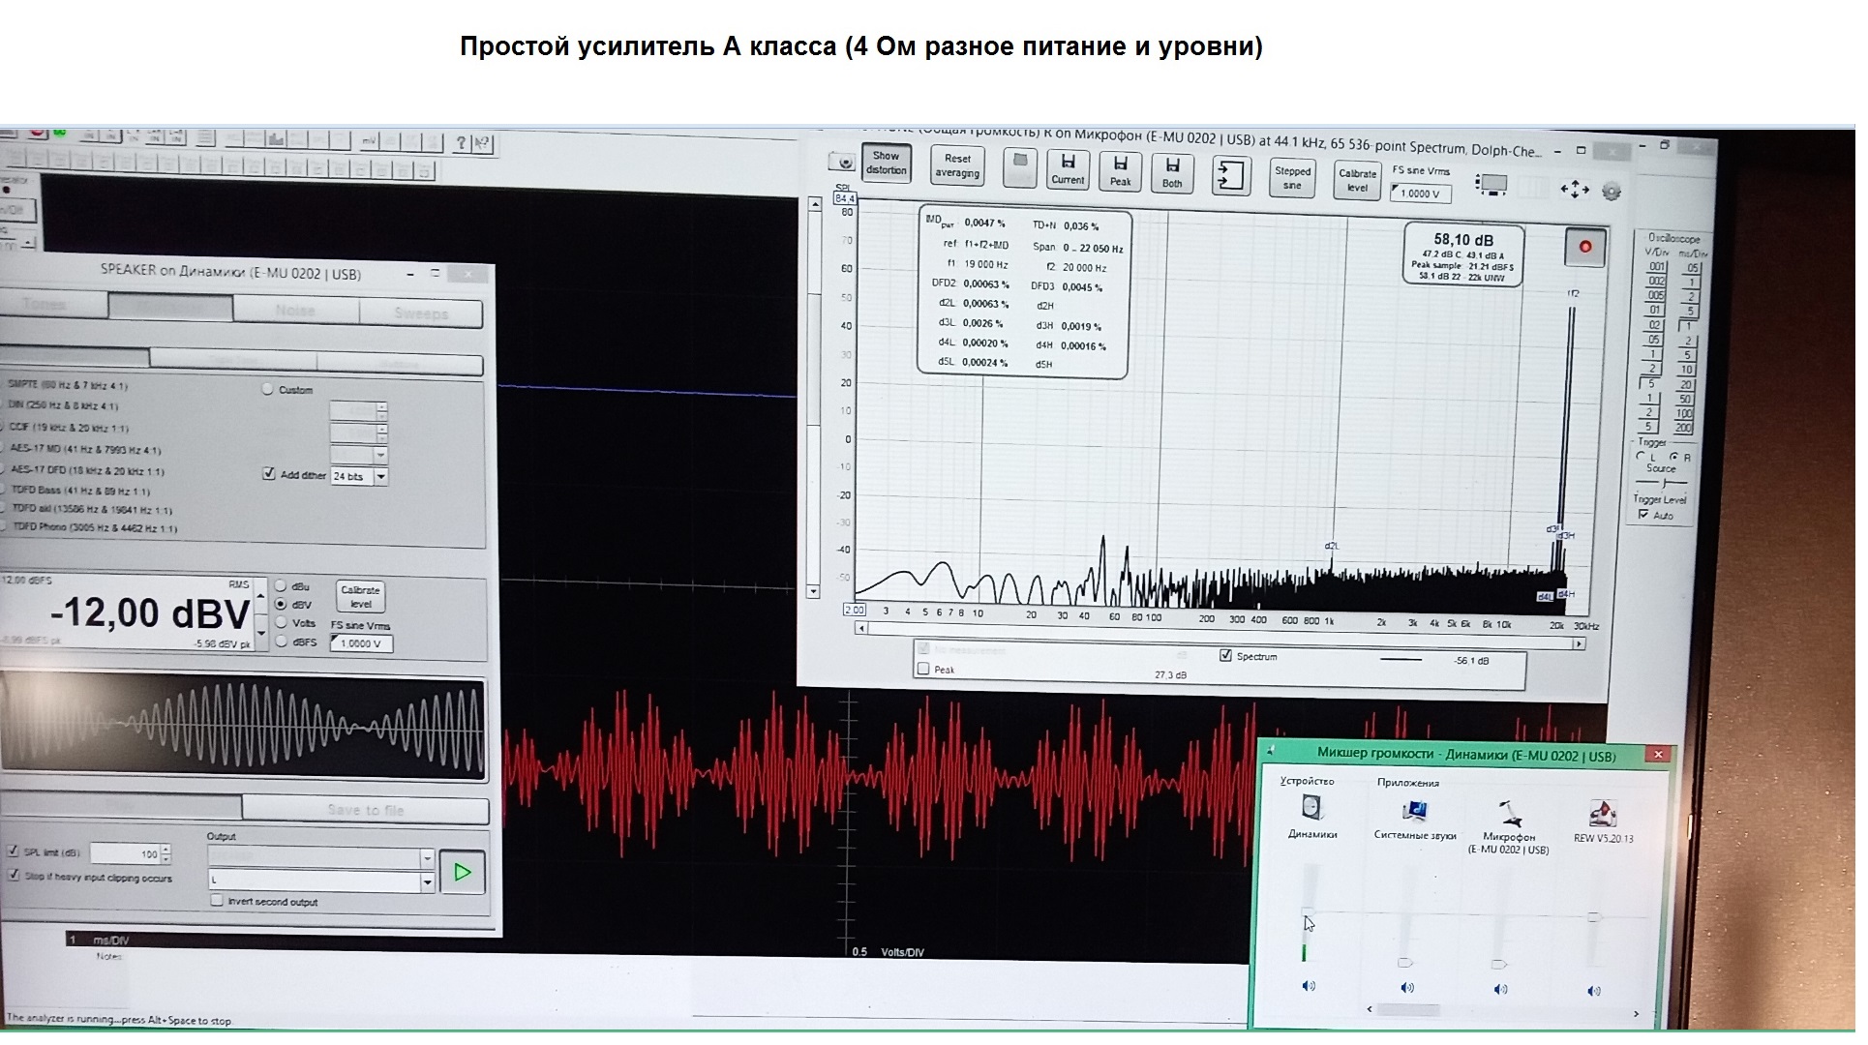
Task: Click the Save Peak icon
Action: click(1120, 169)
